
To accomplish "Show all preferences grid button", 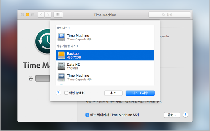I will click(x=58, y=15).
